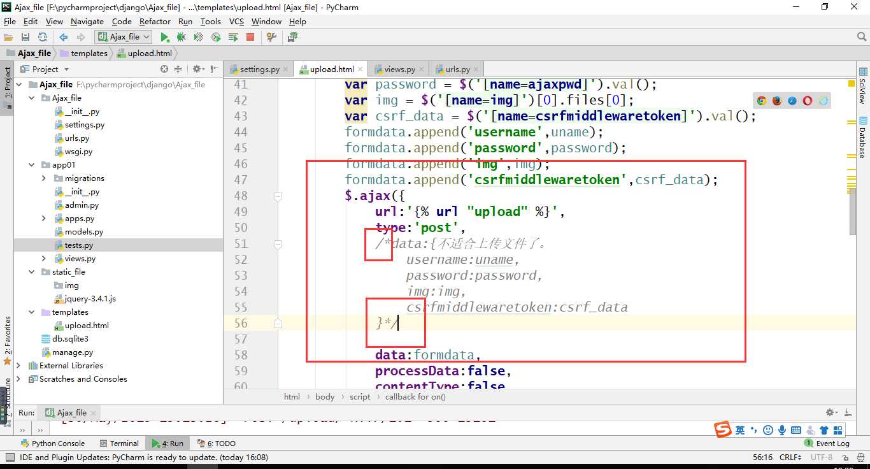Collapse the Ajax_file subfolder in tree
Screen dimensions: 870x469
[32, 97]
